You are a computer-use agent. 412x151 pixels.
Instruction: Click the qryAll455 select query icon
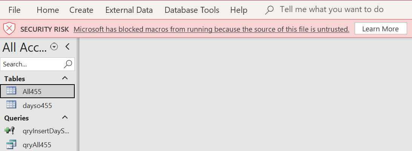[x=11, y=144]
